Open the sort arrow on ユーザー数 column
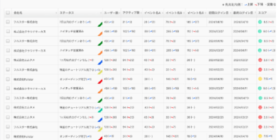The height and width of the screenshot is (140, 277). (119, 13)
